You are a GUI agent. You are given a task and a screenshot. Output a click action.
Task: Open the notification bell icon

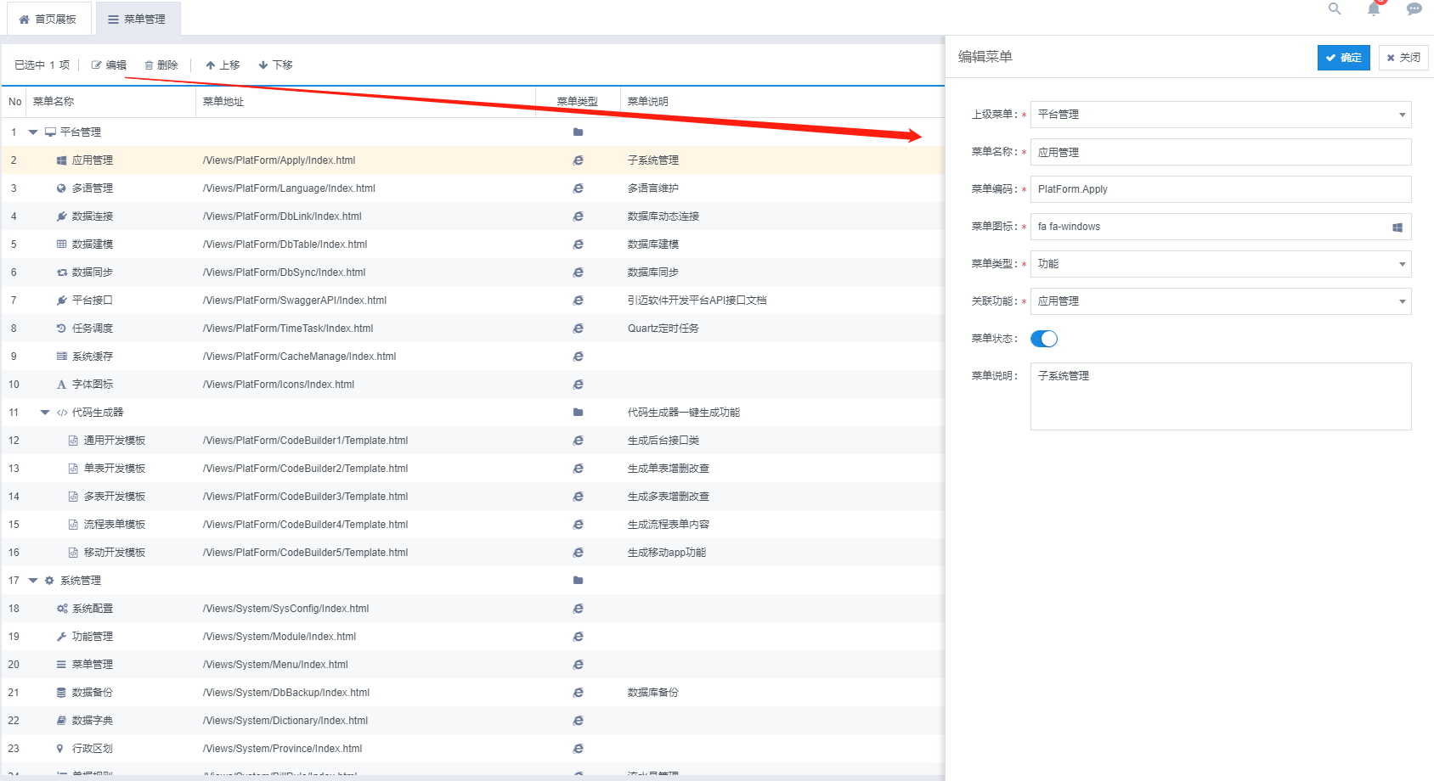pyautogui.click(x=1374, y=9)
